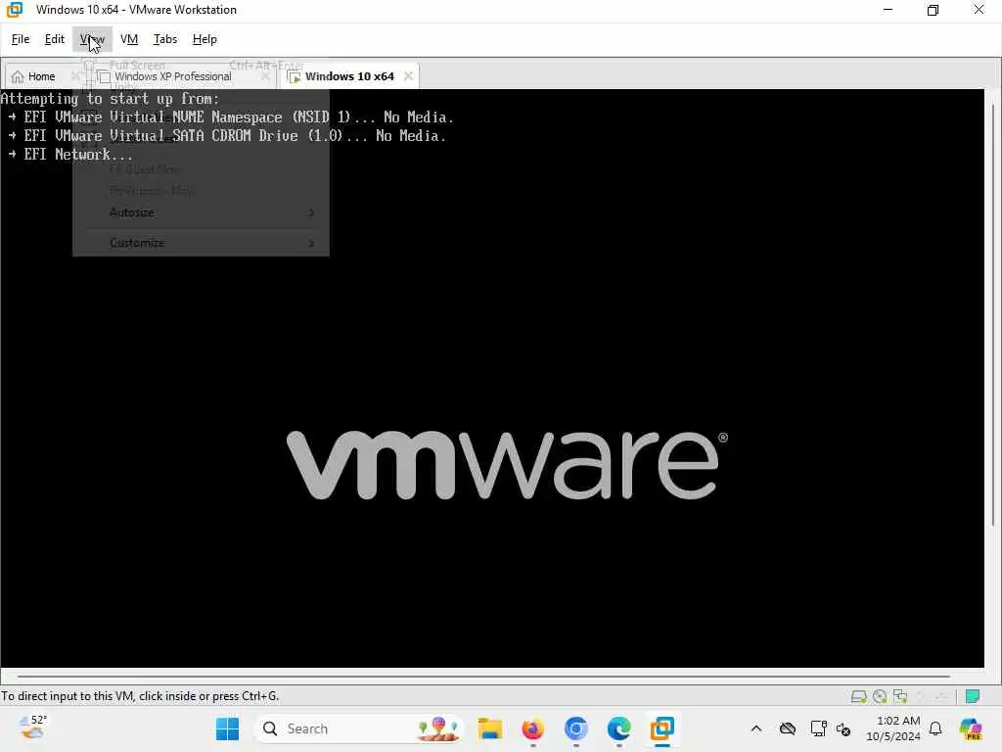Open Microsoft Edge from the taskbar
The image size is (1002, 752).
618,728
